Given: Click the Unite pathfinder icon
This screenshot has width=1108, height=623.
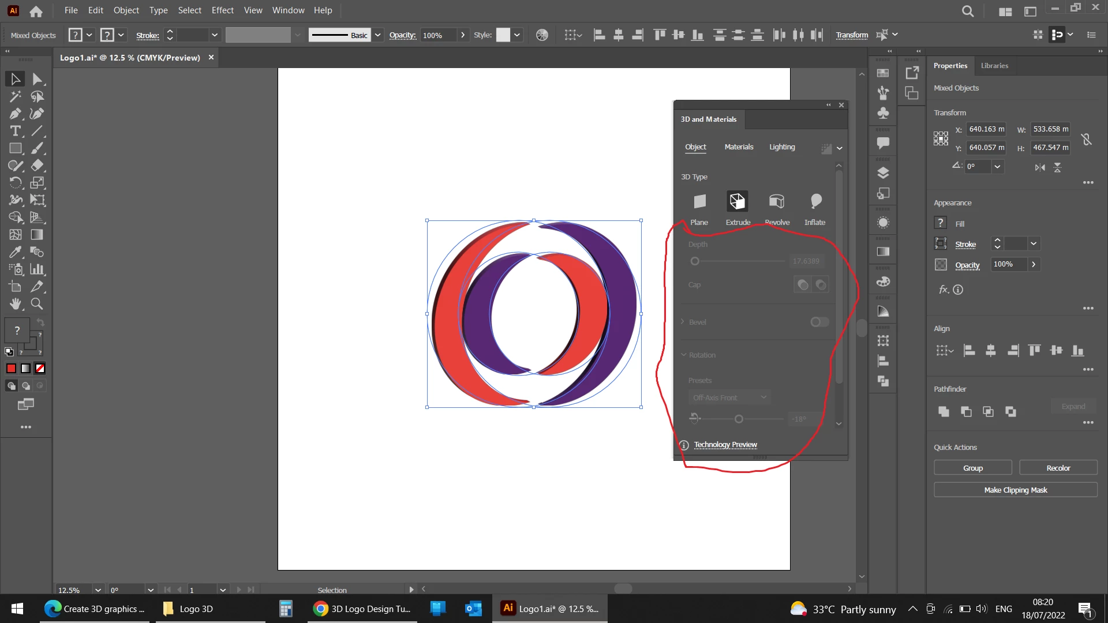Looking at the screenshot, I should tap(944, 411).
